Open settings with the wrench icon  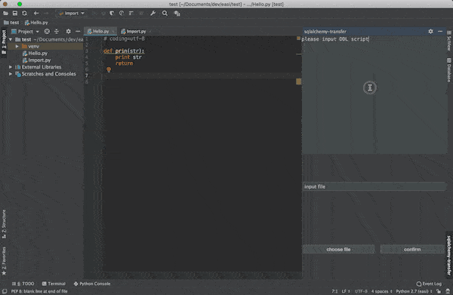[153, 14]
